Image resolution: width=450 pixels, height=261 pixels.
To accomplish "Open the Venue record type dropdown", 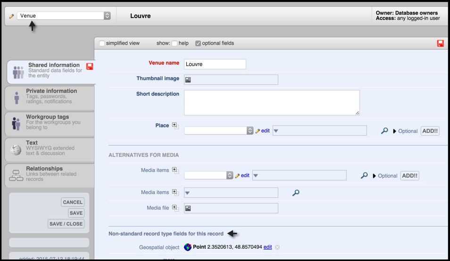I will coord(64,16).
